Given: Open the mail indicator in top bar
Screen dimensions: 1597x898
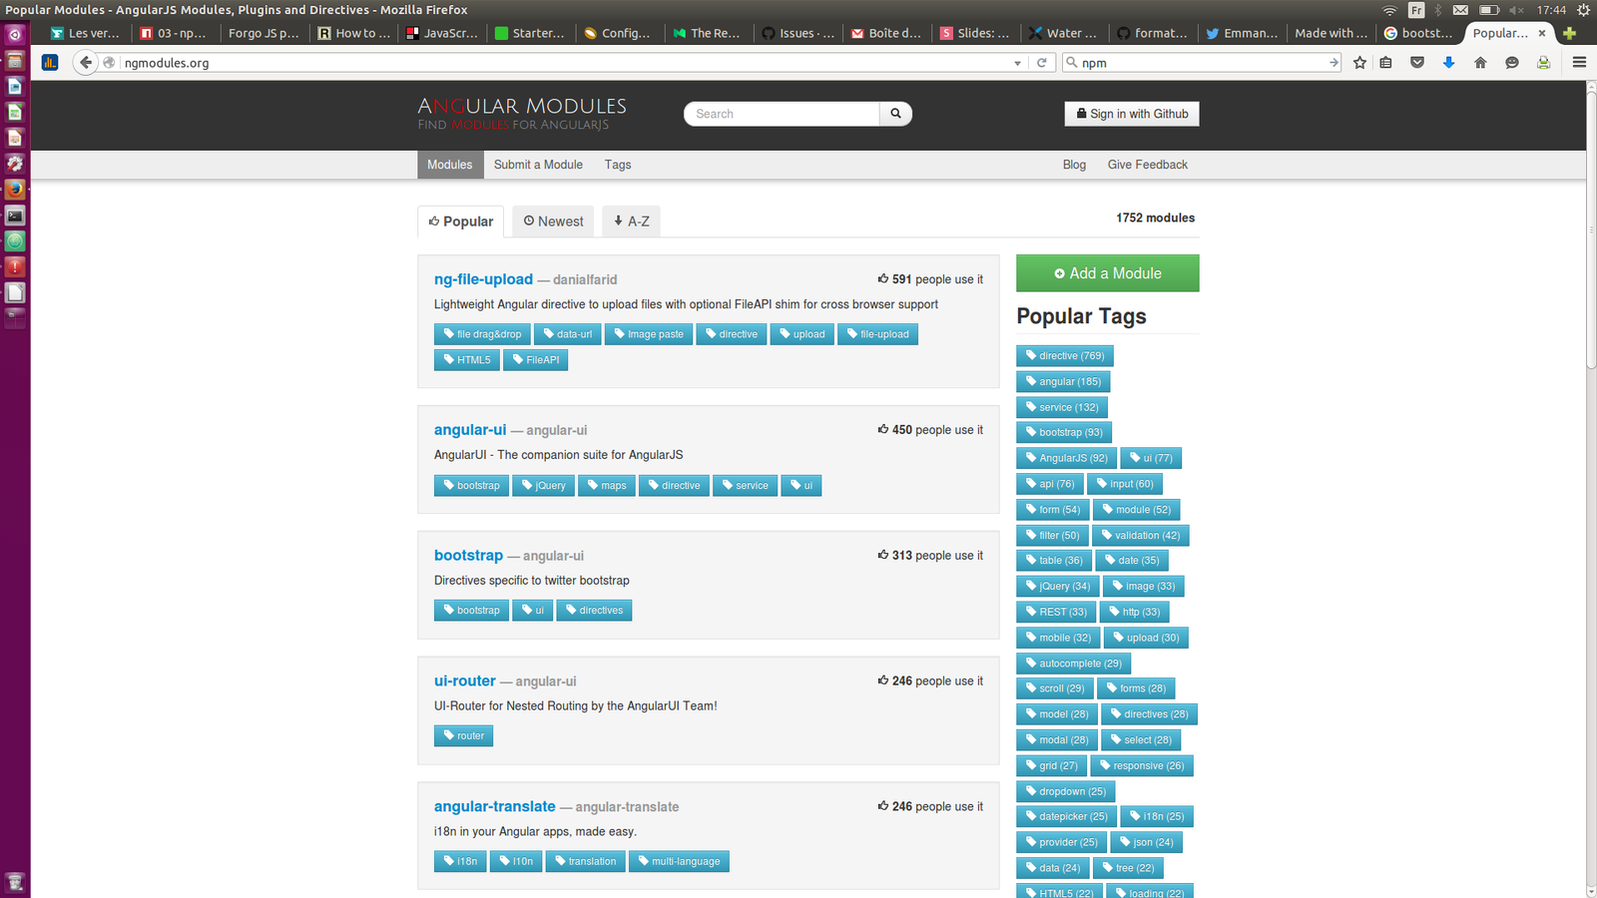Looking at the screenshot, I should pos(1460,10).
